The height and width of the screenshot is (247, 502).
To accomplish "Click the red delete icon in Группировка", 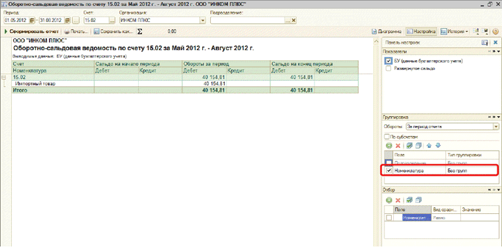I will (398, 145).
